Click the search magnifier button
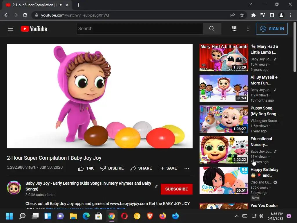Screen dimensions: 297x223 click(x=212, y=29)
